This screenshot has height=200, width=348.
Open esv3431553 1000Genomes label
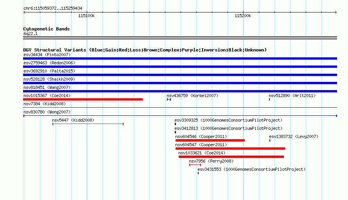click(x=251, y=169)
